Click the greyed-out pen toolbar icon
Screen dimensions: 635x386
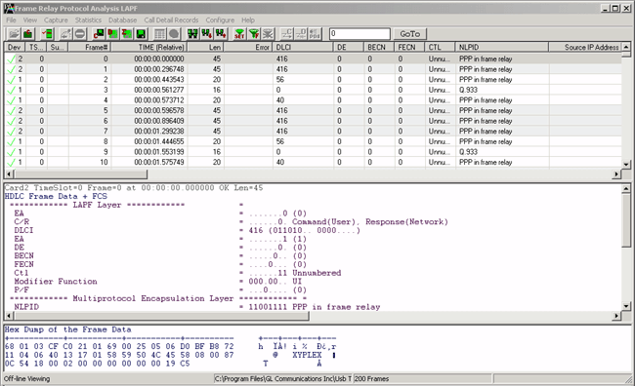coord(65,33)
